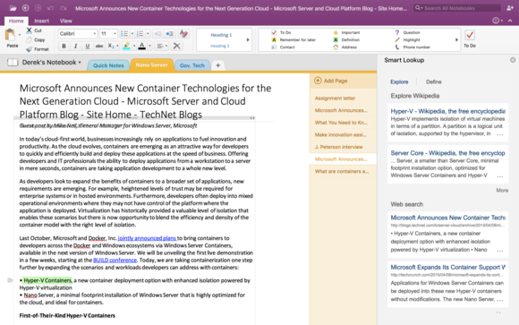Underline the selected text
Screen dimensions: 519x325
point(88,46)
